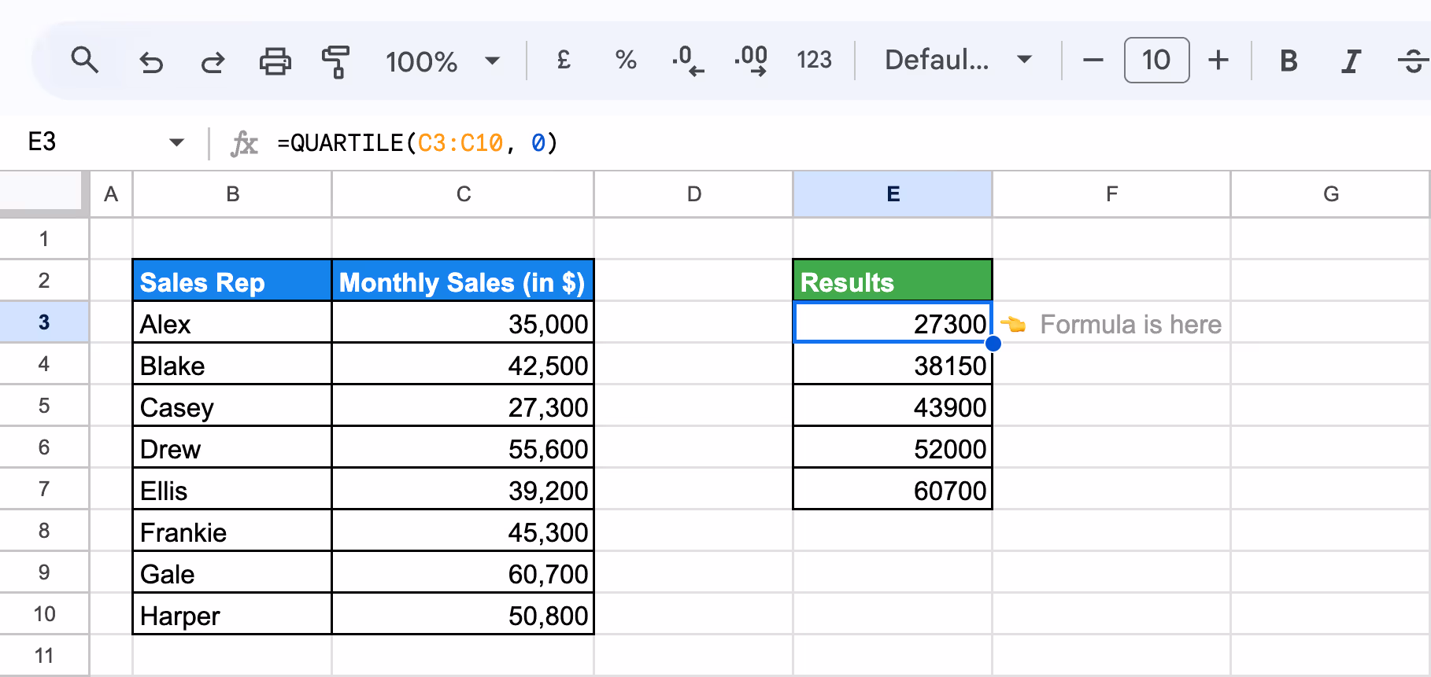Select the result cell showing 52000
Viewport: 1431px width, 677px height.
pyautogui.click(x=893, y=447)
